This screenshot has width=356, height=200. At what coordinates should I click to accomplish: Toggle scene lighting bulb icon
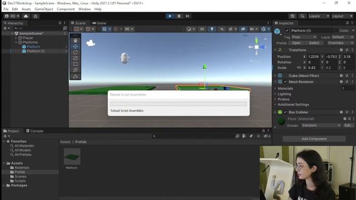pos(212,29)
